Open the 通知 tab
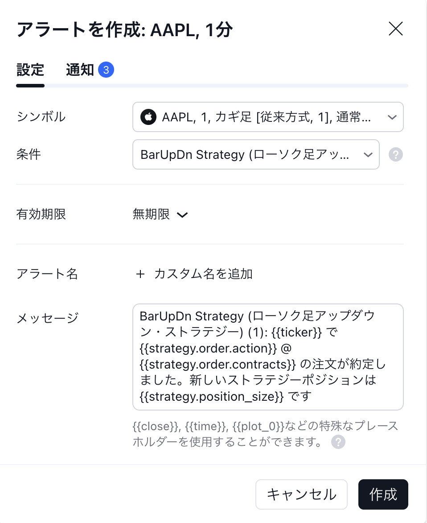This screenshot has width=427, height=523. [80, 70]
